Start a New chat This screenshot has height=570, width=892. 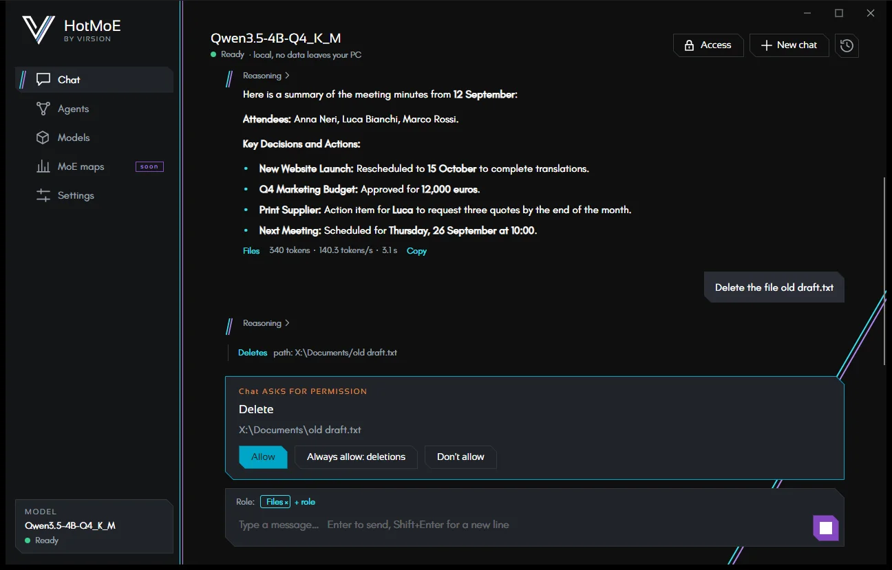click(x=789, y=45)
